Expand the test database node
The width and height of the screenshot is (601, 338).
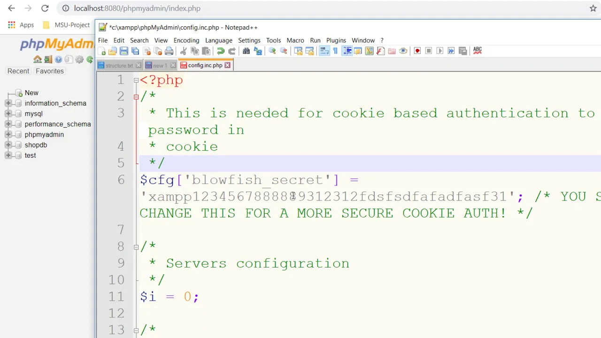point(8,155)
